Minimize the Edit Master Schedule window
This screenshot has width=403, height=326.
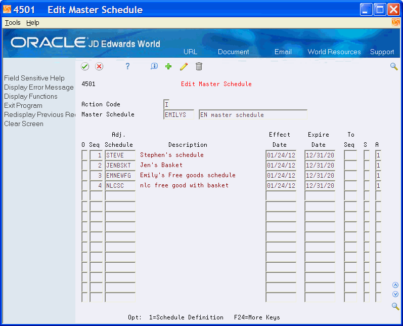pos(366,10)
